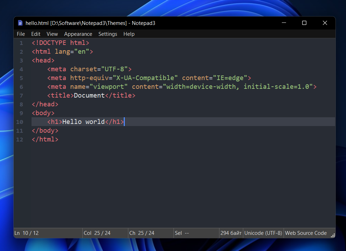Click line number 6 in the margin
346x251 pixels.
coord(21,87)
